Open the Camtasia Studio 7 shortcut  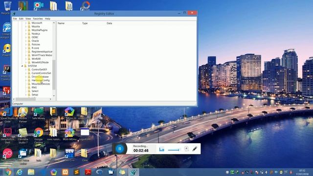click(x=23, y=135)
